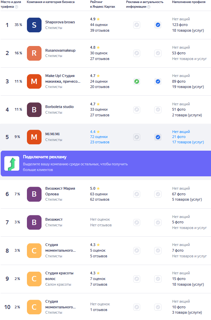Click 'Визажист Мария Орлова' company name
Image resolution: width=211 pixels, height=320 pixels.
(60, 191)
